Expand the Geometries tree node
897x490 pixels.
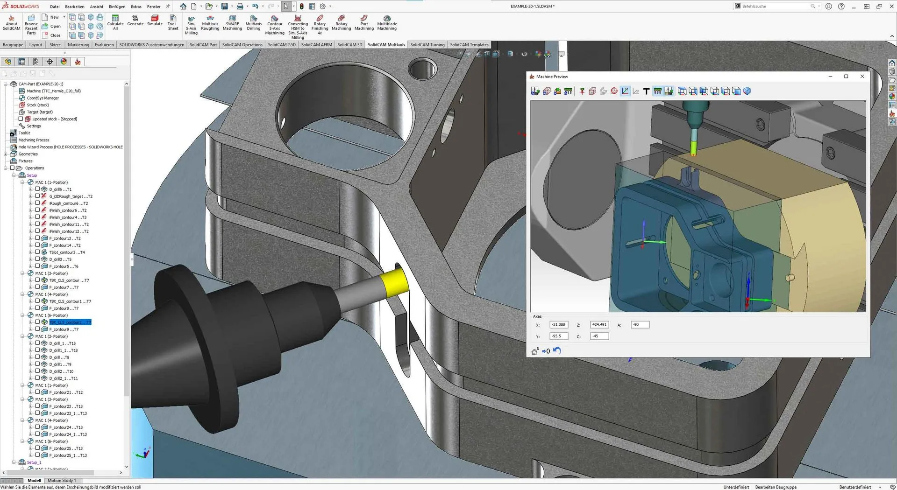tap(6, 154)
